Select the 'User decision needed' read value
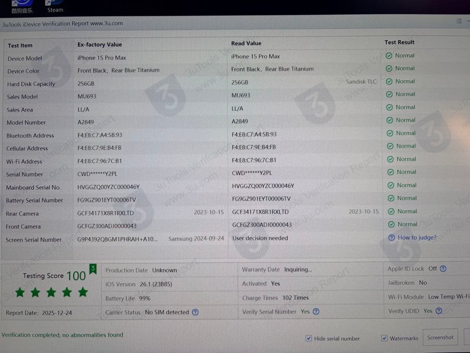 tap(260, 238)
